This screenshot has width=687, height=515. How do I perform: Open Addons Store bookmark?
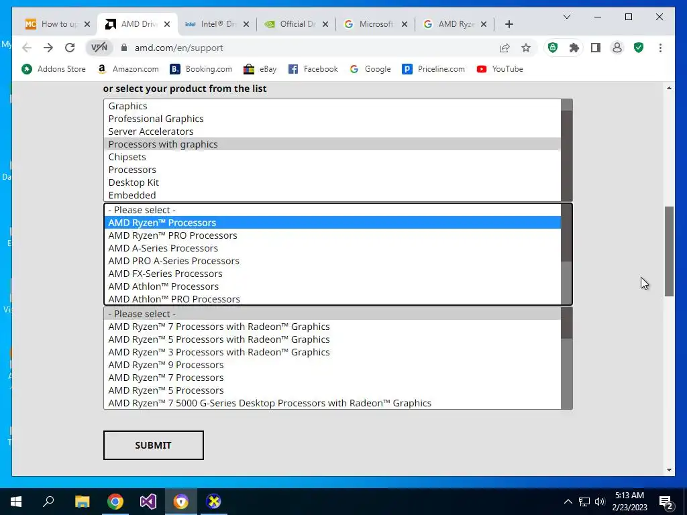[54, 69]
